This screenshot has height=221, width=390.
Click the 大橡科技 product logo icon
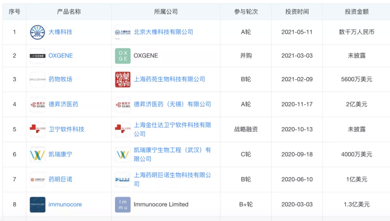38,32
